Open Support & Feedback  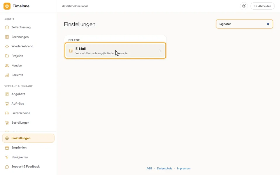28,167
